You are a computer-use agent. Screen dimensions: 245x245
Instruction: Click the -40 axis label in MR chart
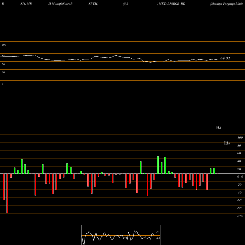pyautogui.click(x=239, y=193)
